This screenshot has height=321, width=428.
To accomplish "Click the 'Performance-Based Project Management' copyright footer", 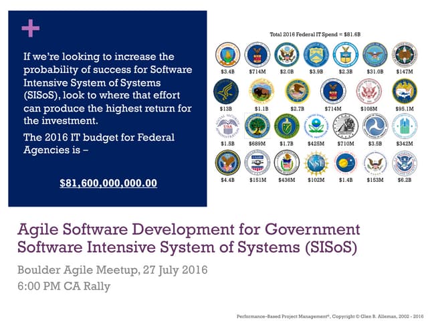I will tap(330, 316).
